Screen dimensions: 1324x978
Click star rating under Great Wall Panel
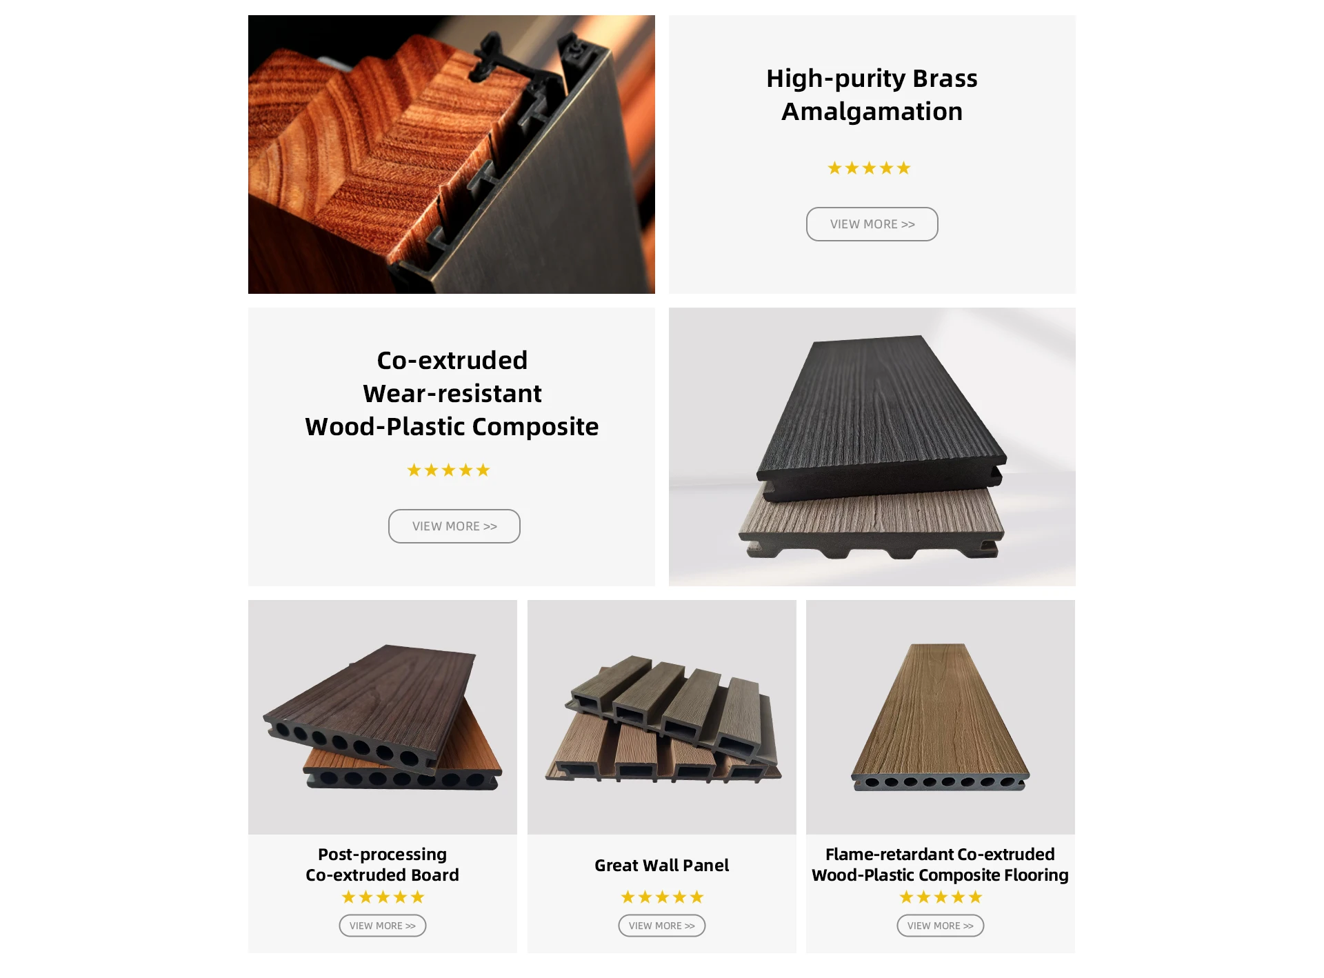coord(662,897)
